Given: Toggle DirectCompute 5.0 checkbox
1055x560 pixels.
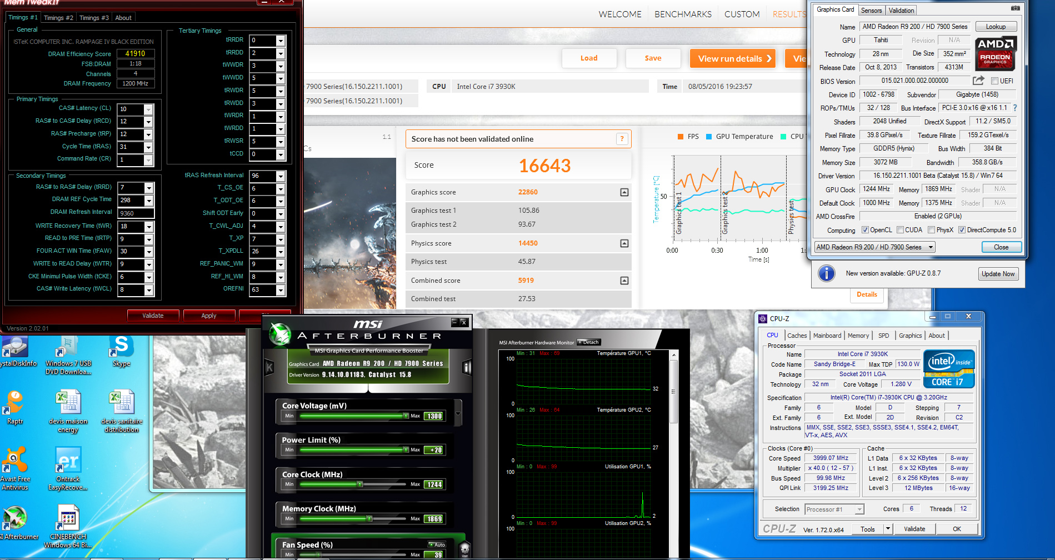Looking at the screenshot, I should [962, 230].
